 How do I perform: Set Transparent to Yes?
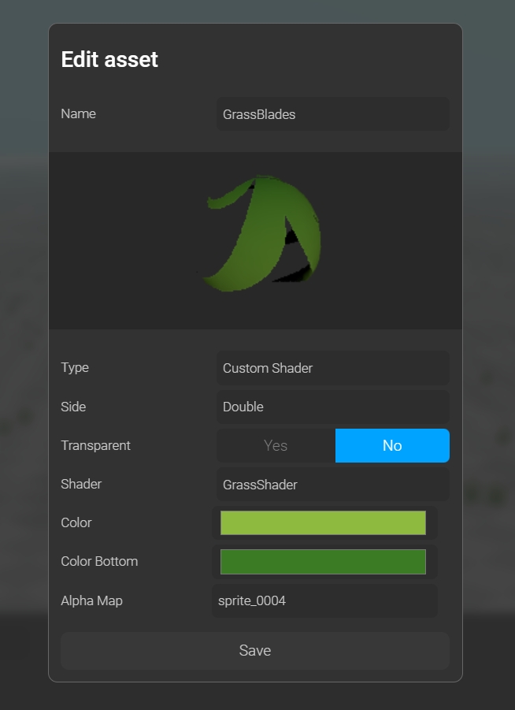point(276,445)
